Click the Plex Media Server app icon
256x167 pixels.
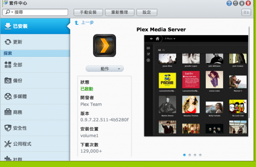click(x=104, y=45)
